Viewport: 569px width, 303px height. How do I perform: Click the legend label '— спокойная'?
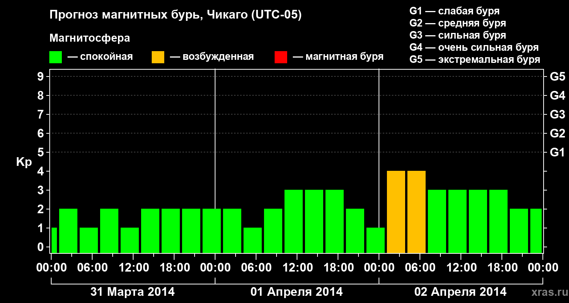point(100,57)
